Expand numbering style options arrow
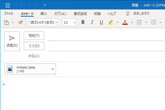The height and width of the screenshot is (110, 165). [x=160, y=22]
